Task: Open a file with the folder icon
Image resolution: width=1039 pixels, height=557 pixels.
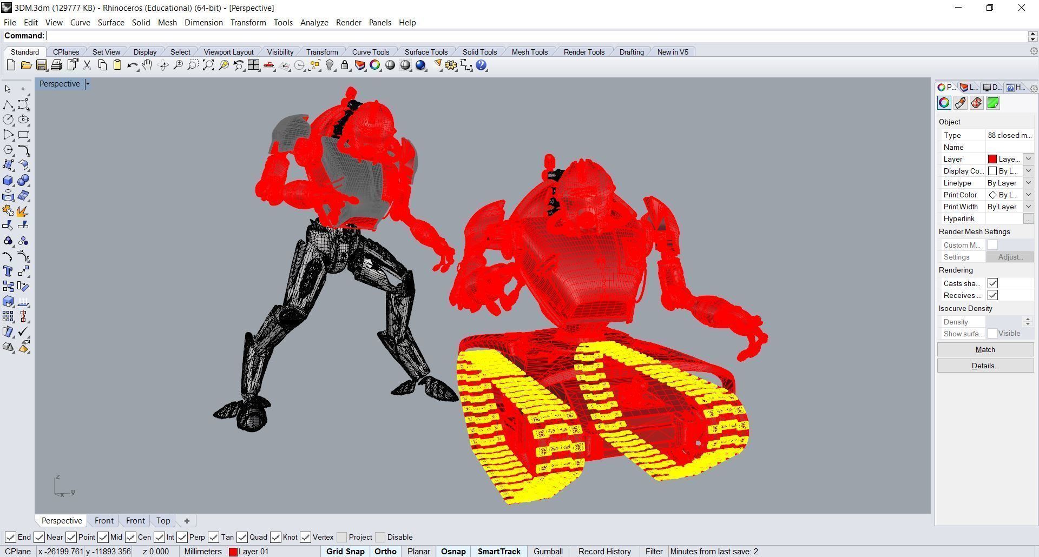Action: coord(26,65)
